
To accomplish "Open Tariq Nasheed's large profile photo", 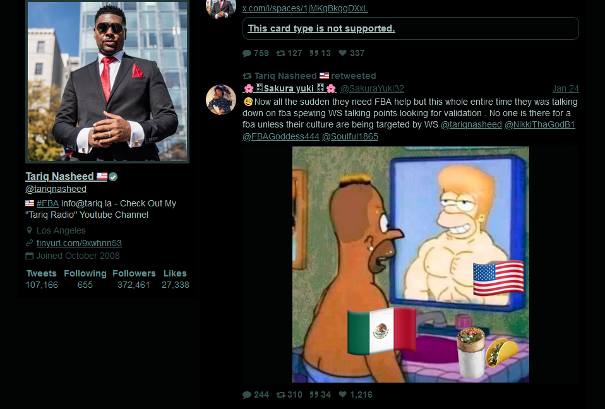I will pos(107,81).
